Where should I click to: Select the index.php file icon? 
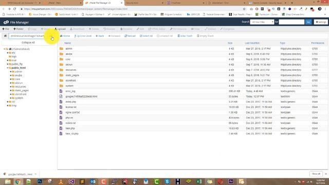pos(61,102)
